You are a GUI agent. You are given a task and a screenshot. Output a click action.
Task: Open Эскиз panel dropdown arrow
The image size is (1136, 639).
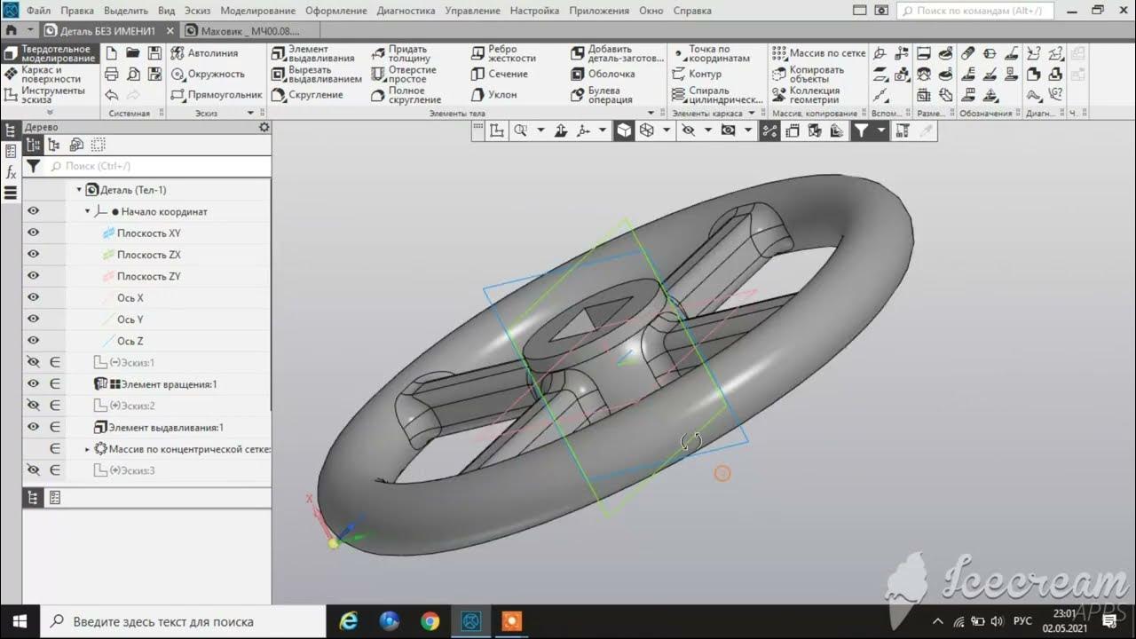(x=250, y=113)
